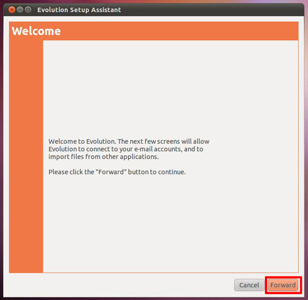Image resolution: width=308 pixels, height=300 pixels.
Task: Click the 'Welcome to Evolution' paragraph
Action: pyautogui.click(x=129, y=149)
